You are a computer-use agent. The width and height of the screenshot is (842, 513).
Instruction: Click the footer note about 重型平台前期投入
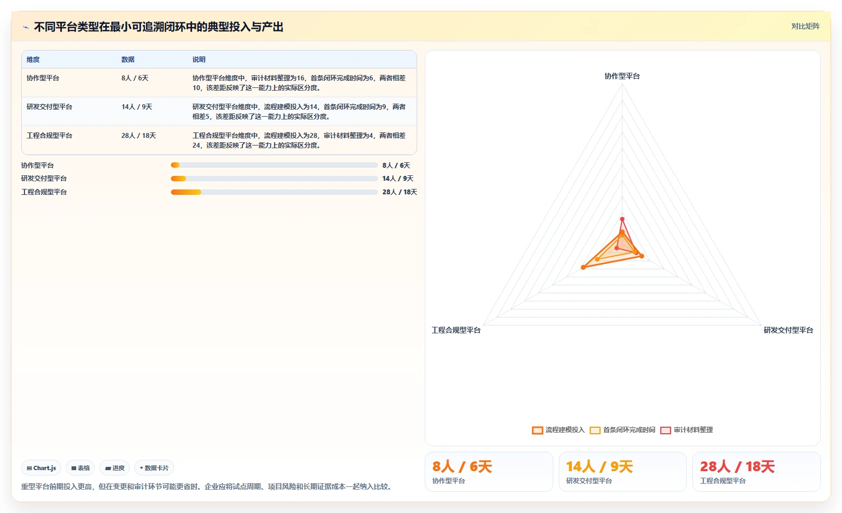click(x=207, y=486)
